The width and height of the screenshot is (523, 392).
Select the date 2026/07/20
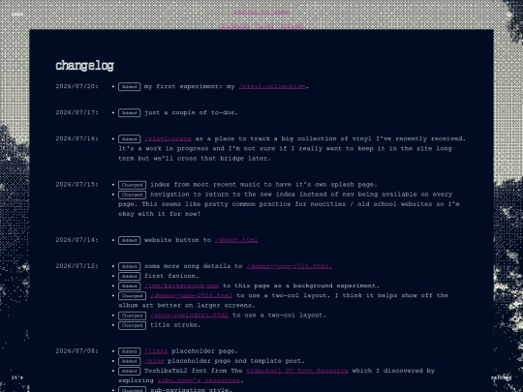pos(77,86)
